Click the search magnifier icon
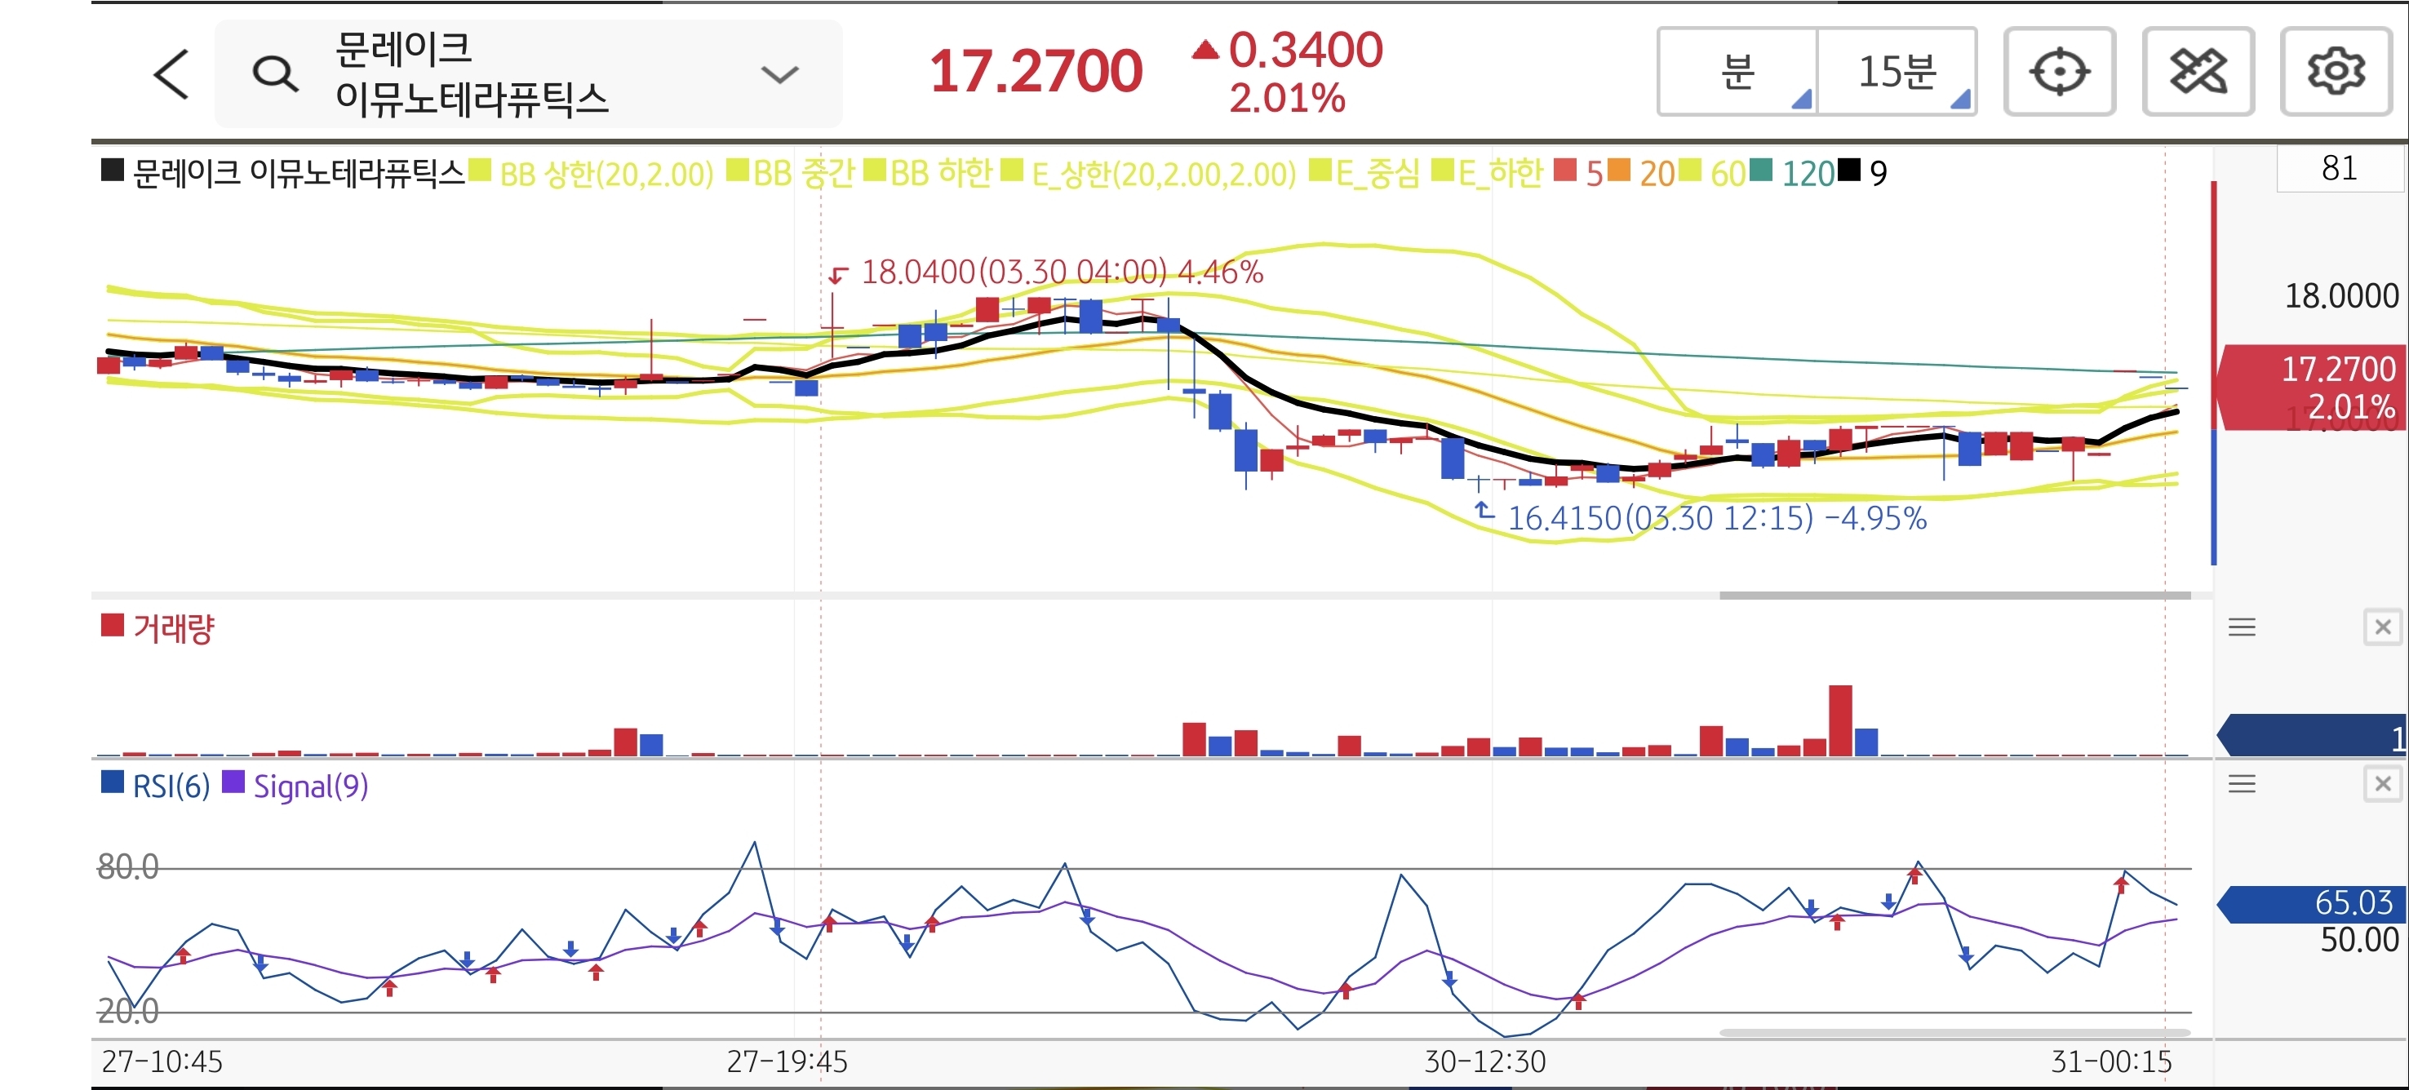Viewport: 2409px width, 1090px height. [275, 74]
